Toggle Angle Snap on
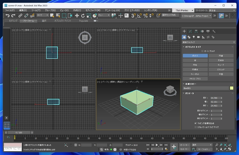 click(139, 15)
